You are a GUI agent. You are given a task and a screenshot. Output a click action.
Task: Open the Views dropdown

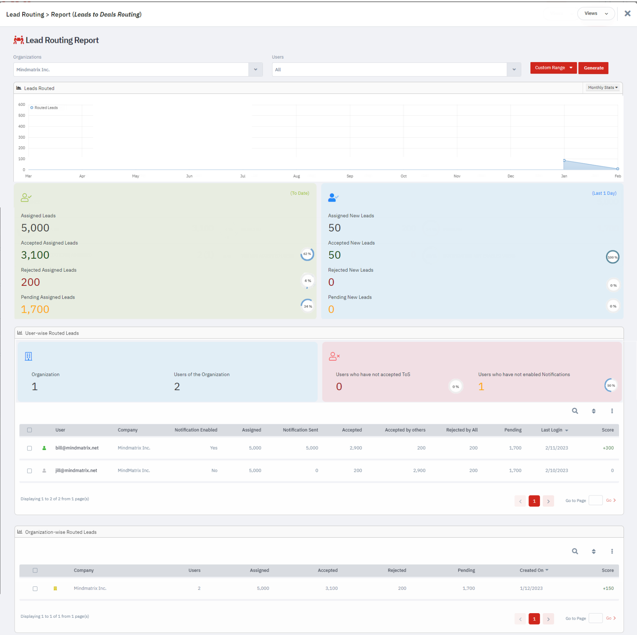coord(596,13)
